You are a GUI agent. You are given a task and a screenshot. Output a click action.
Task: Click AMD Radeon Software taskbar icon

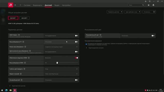[x=15, y=90]
